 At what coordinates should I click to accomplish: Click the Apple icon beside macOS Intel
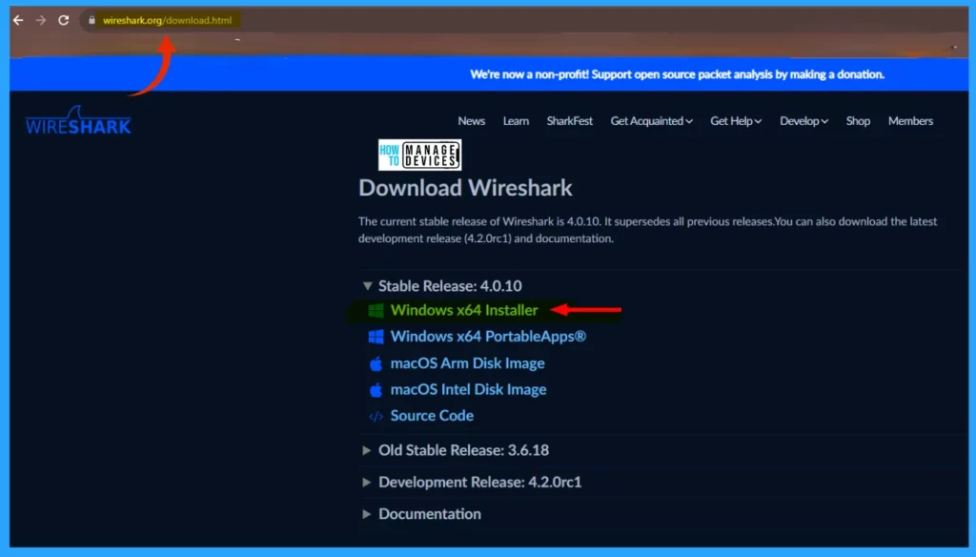point(376,390)
